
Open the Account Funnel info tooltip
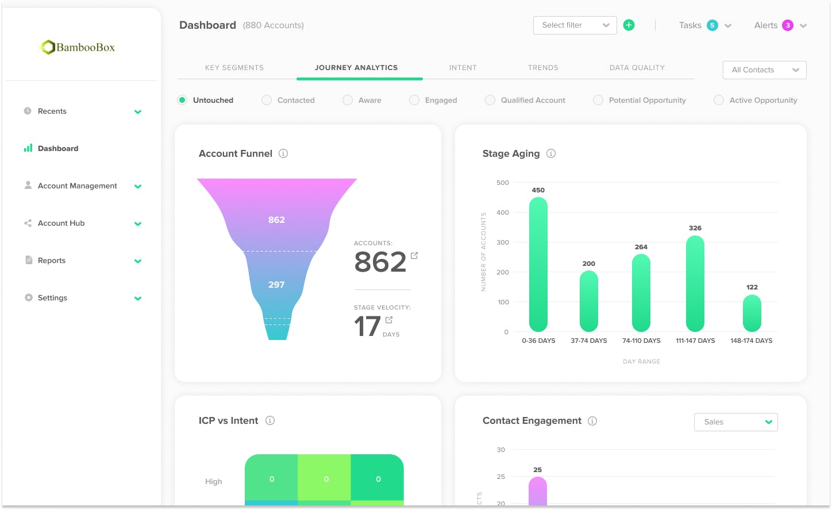(282, 153)
